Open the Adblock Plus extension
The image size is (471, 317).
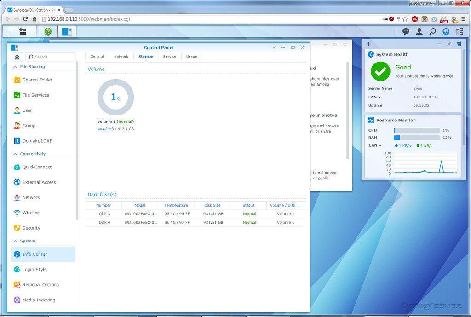415,19
